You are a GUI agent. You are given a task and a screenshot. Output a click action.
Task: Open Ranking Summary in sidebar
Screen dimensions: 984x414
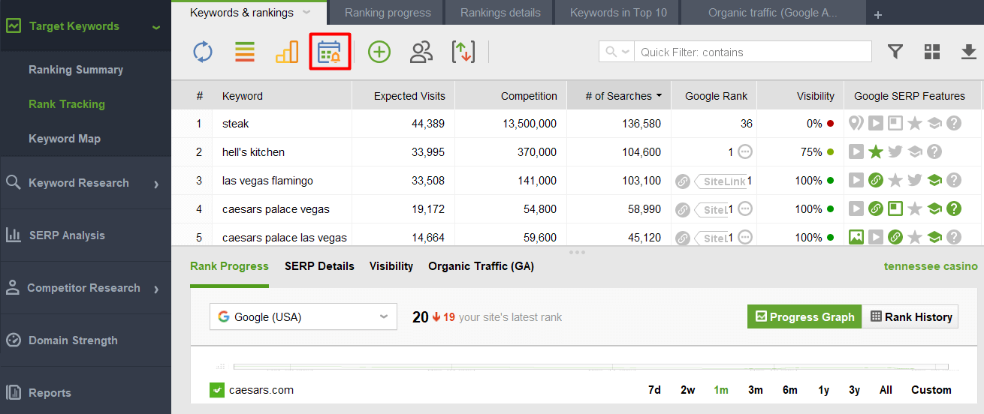76,70
